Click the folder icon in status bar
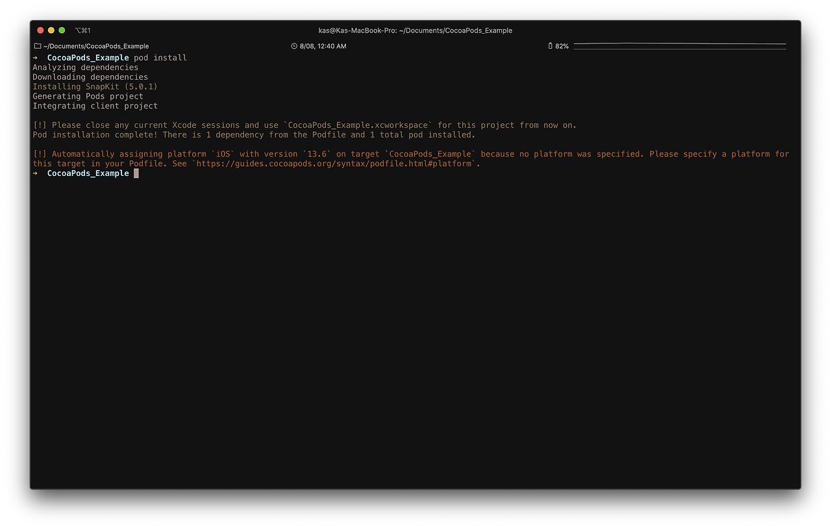 pos(37,46)
